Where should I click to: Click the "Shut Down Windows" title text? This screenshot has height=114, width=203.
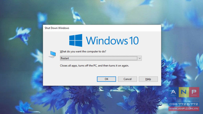(x=57, y=28)
